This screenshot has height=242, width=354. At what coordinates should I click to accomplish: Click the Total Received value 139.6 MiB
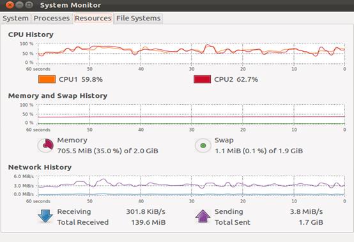148,222
